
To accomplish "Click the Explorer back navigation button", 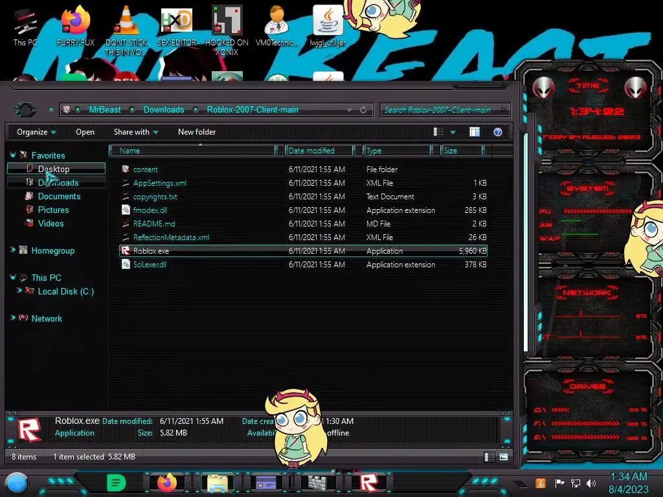I will 25,110.
